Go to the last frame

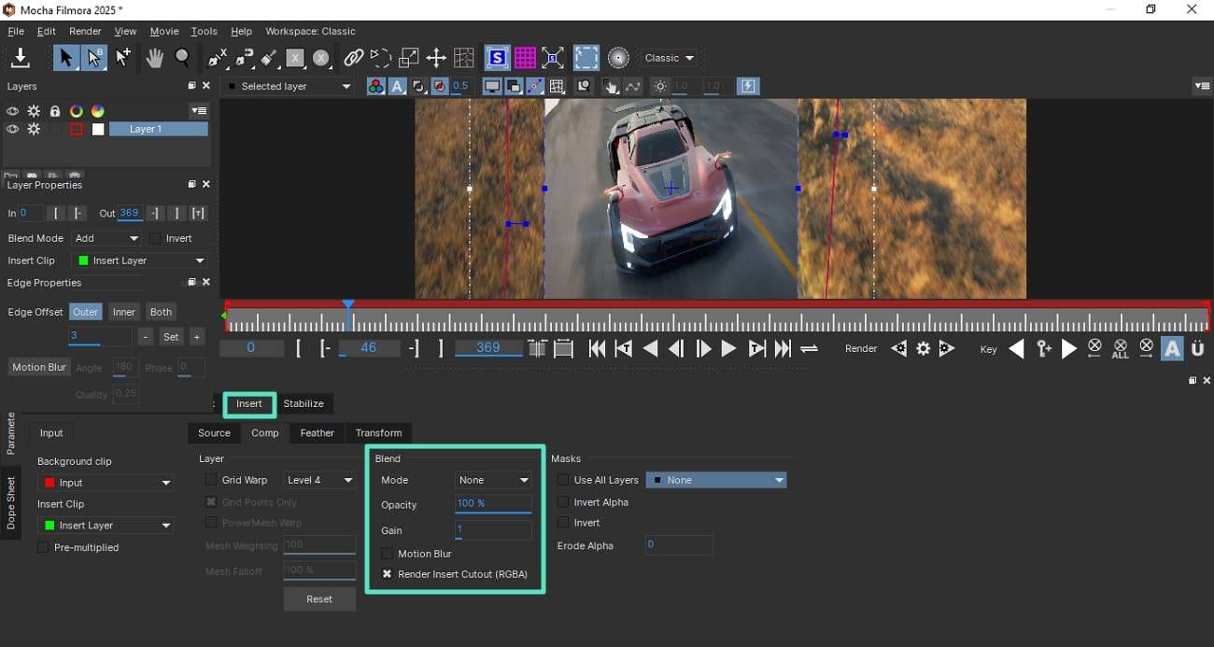(x=783, y=349)
